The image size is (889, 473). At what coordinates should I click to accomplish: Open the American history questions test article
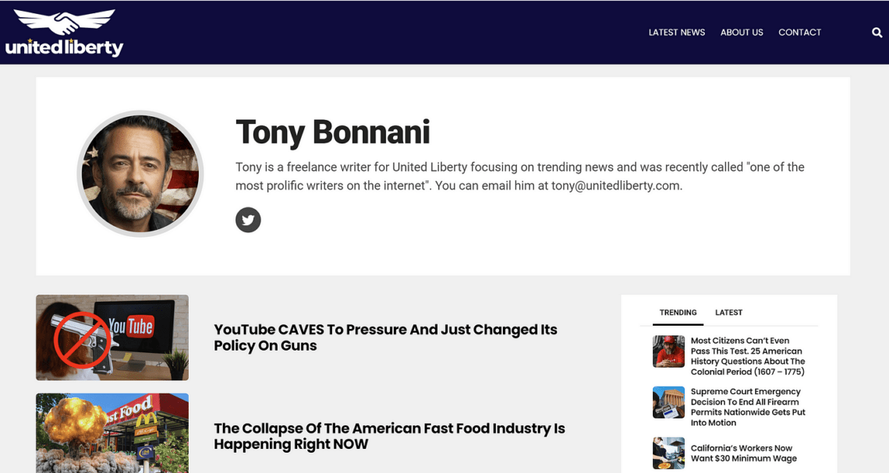click(748, 356)
